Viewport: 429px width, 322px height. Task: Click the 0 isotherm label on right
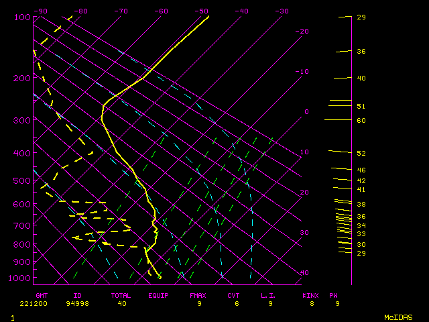[x=306, y=112]
